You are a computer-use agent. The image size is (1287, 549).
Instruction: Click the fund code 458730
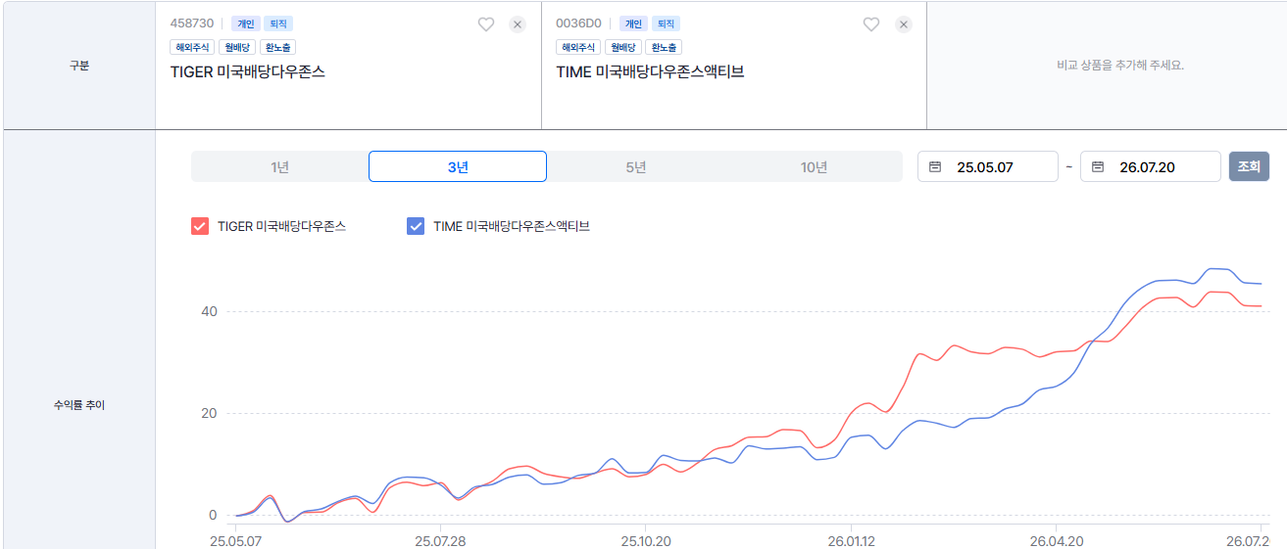pyautogui.click(x=192, y=23)
